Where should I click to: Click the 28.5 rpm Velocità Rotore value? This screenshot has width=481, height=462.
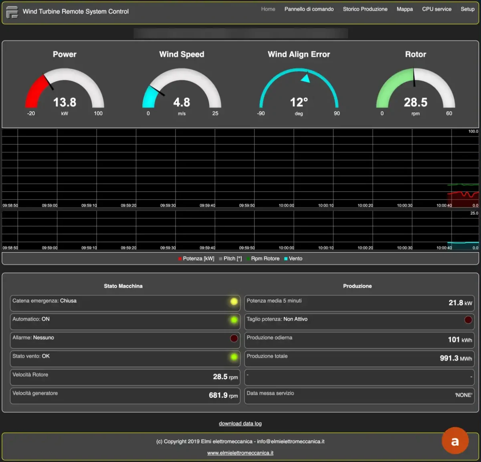(x=225, y=377)
